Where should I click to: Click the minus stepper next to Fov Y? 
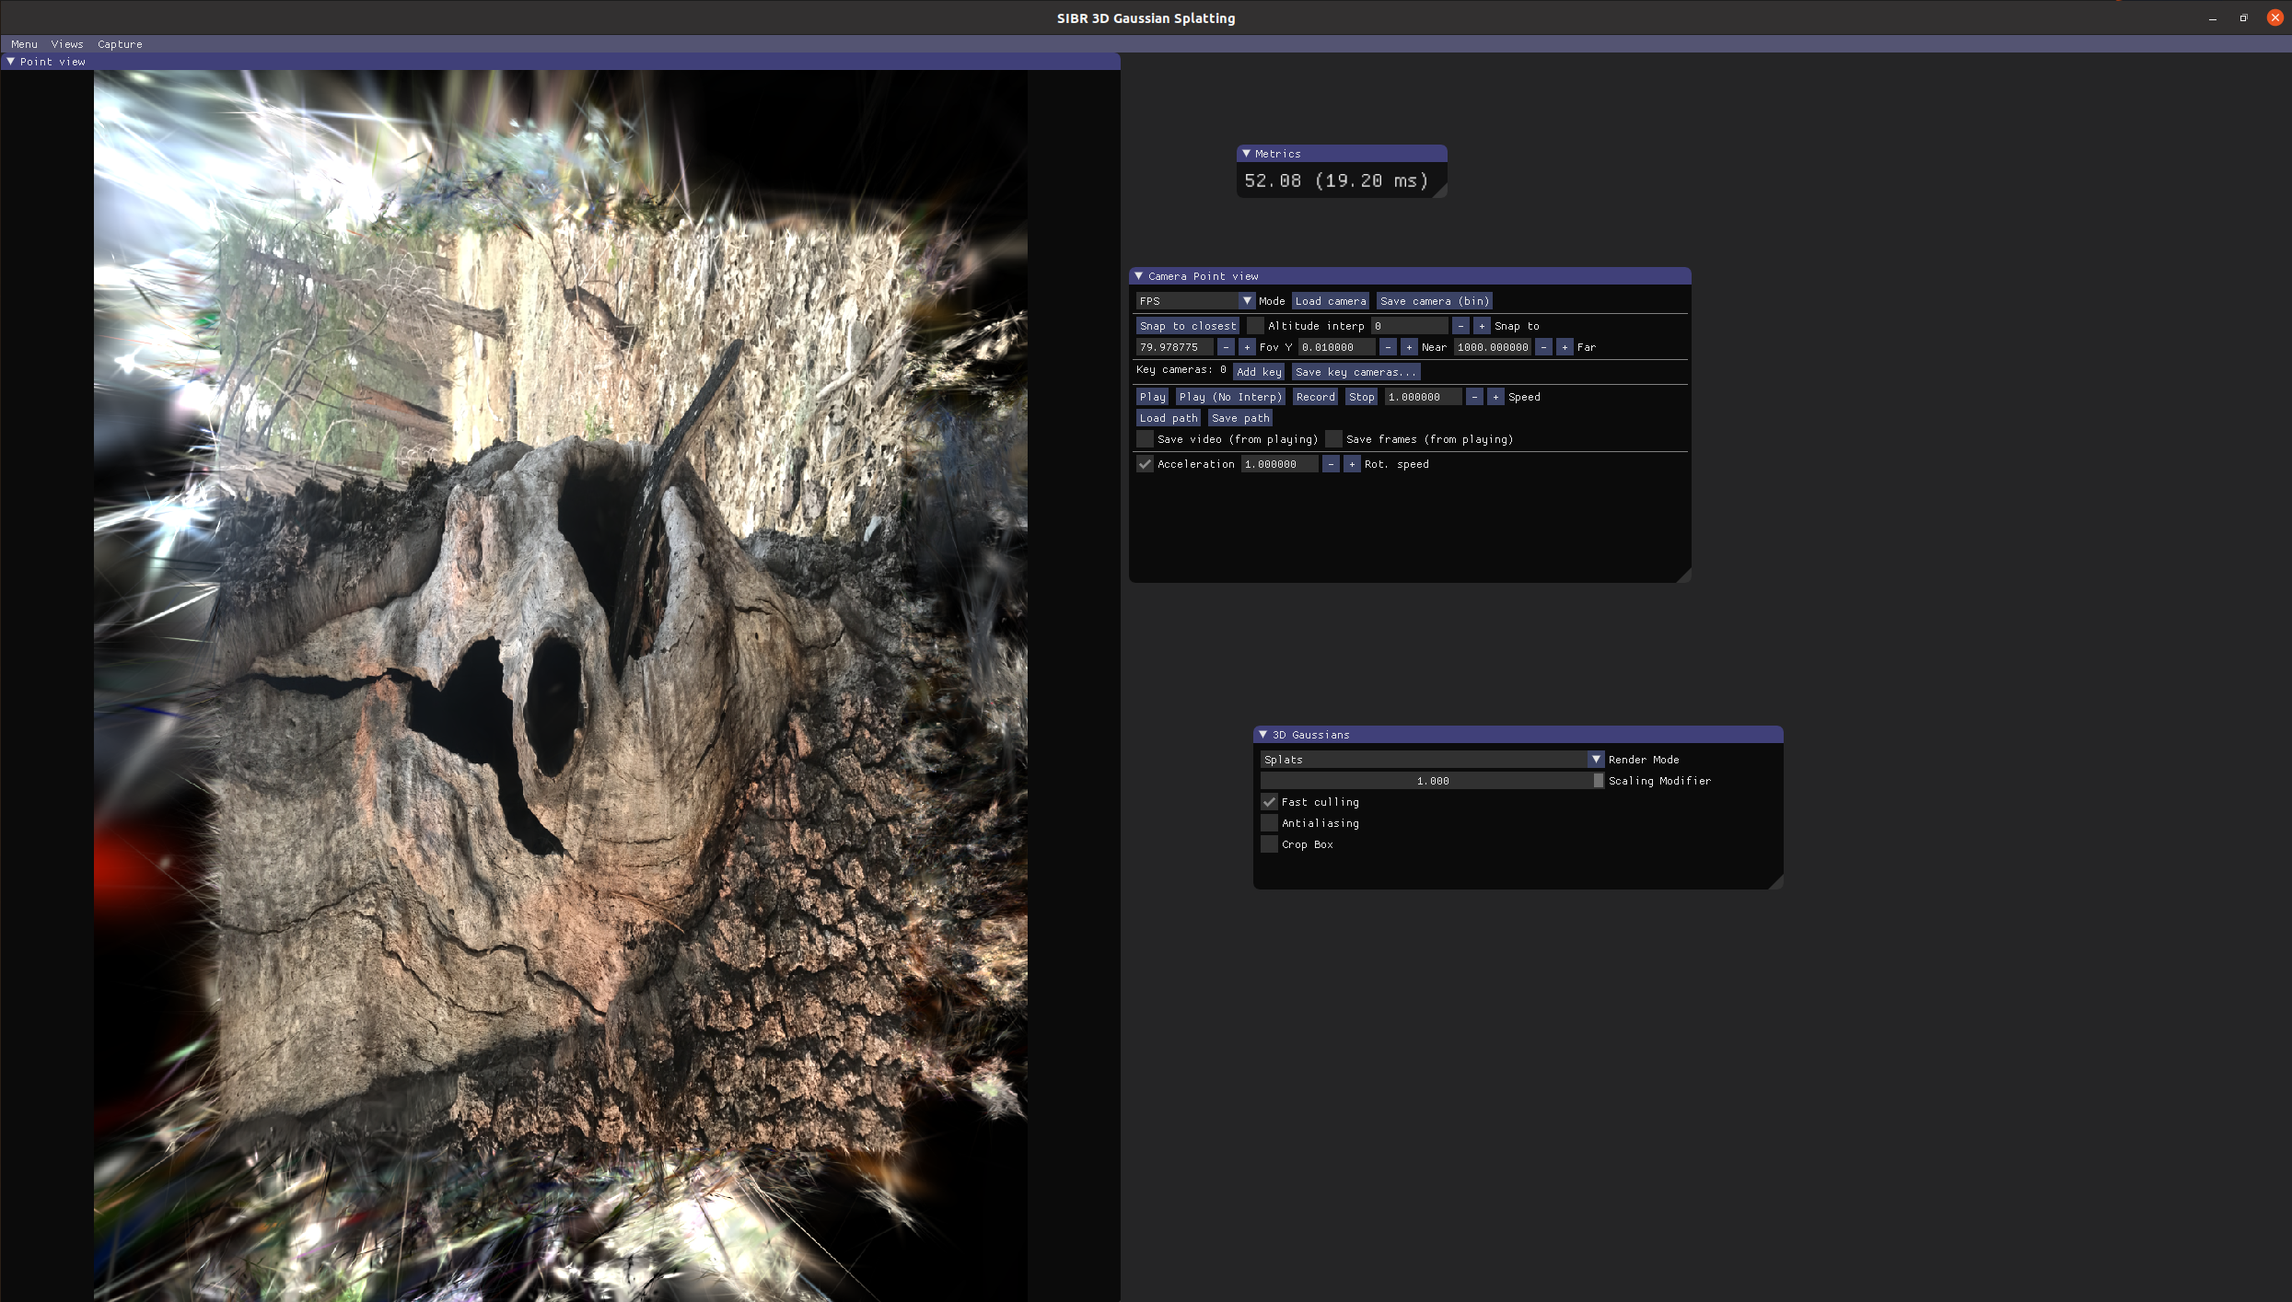tap(1226, 347)
